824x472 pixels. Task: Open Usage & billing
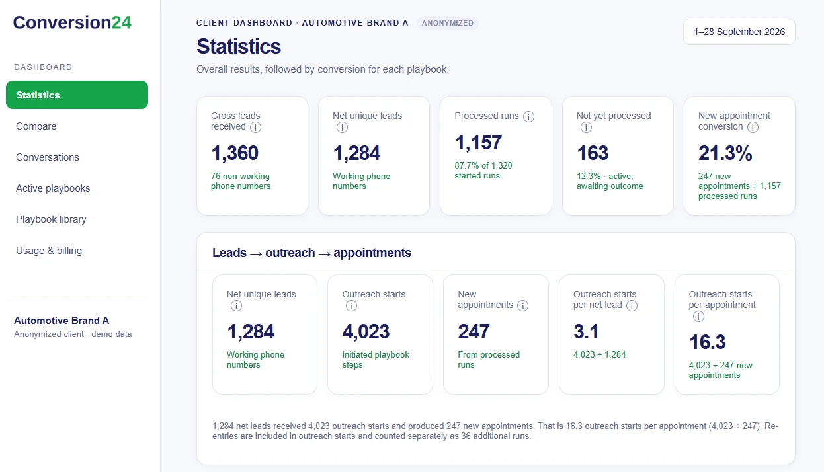point(77,251)
